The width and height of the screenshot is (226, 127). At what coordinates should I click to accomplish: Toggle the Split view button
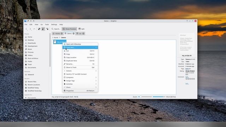click(82, 29)
